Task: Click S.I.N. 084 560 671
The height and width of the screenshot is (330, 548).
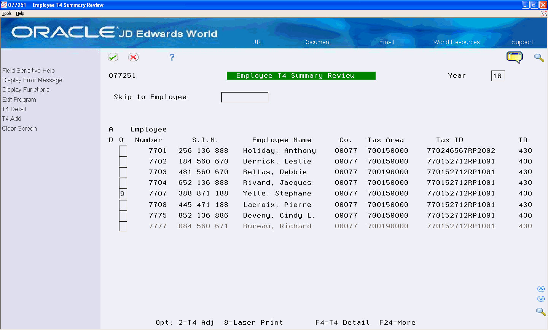Action: tap(204, 226)
